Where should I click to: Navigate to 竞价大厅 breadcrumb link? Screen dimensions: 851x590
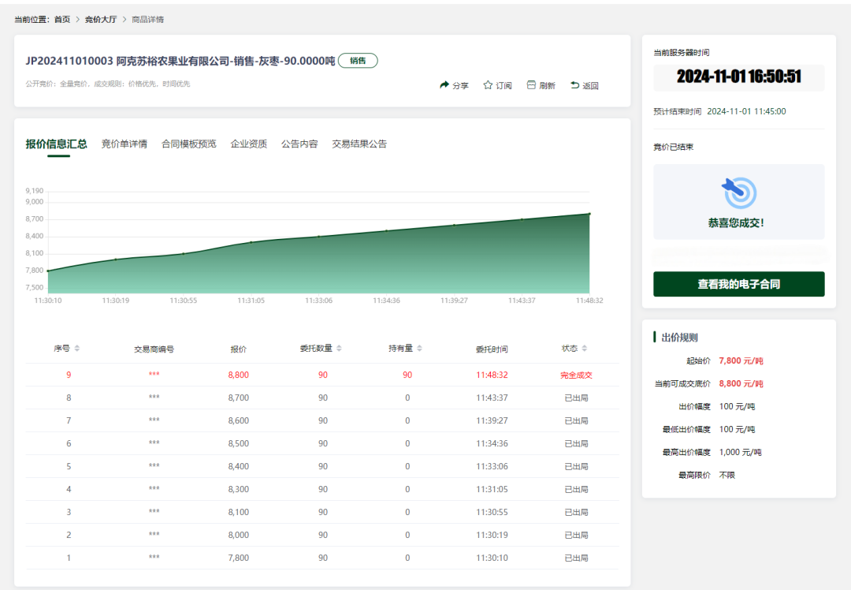click(x=101, y=19)
